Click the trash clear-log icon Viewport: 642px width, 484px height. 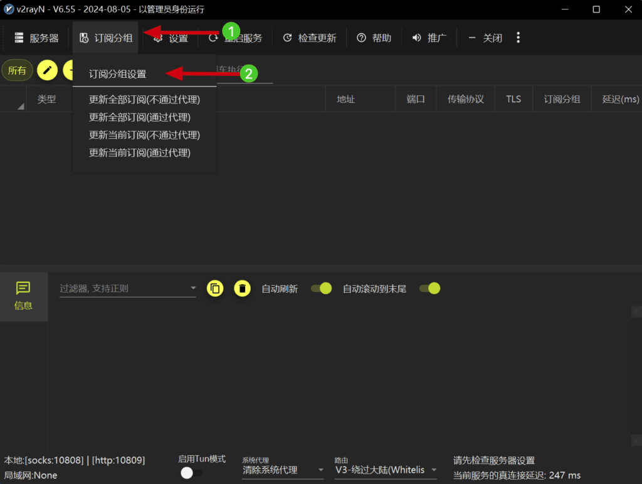tap(243, 289)
